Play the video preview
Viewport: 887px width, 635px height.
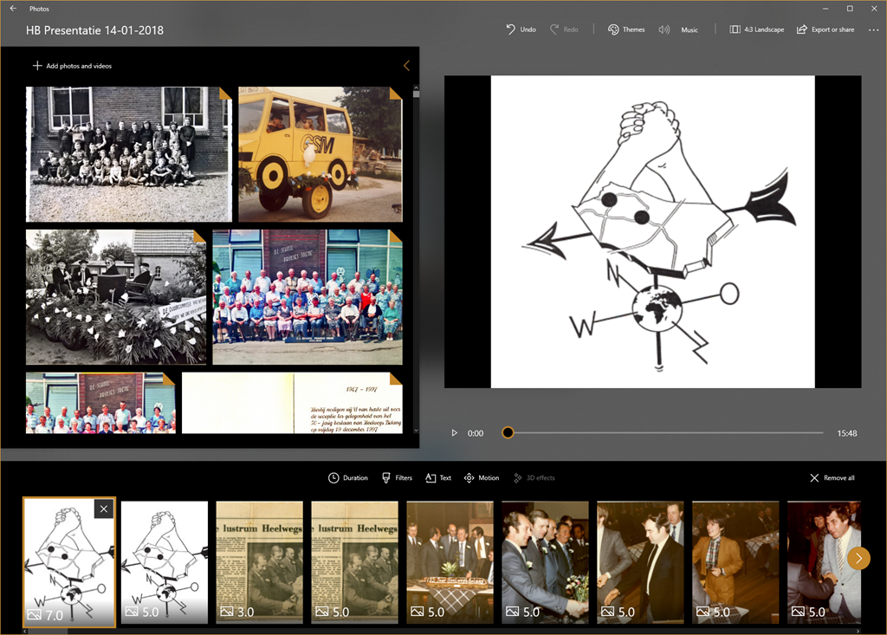tap(454, 433)
